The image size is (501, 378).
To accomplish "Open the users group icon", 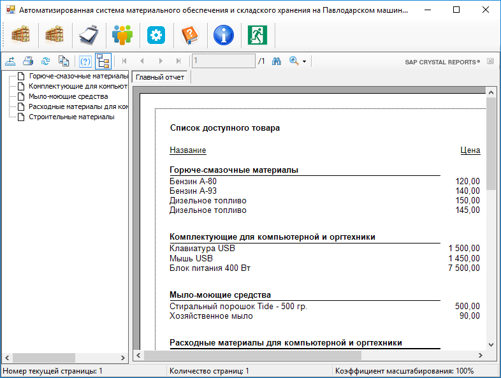I will coord(122,35).
